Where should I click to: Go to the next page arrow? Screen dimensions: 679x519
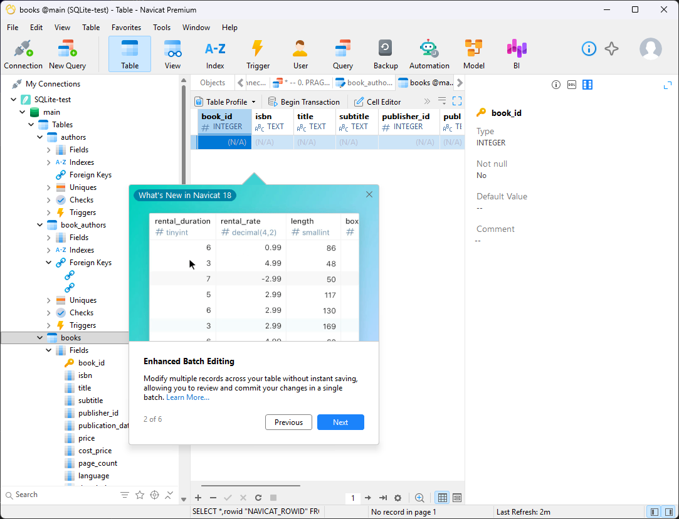[x=367, y=498]
